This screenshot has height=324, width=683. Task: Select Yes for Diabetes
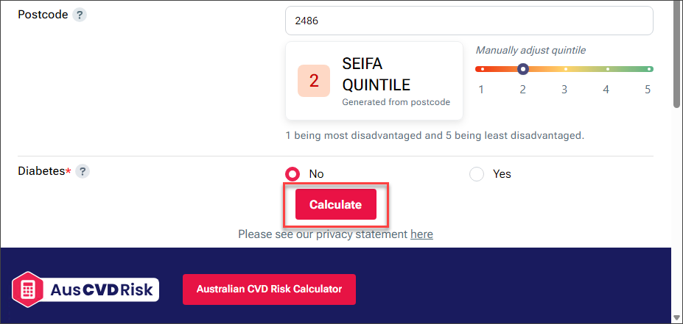coord(477,174)
